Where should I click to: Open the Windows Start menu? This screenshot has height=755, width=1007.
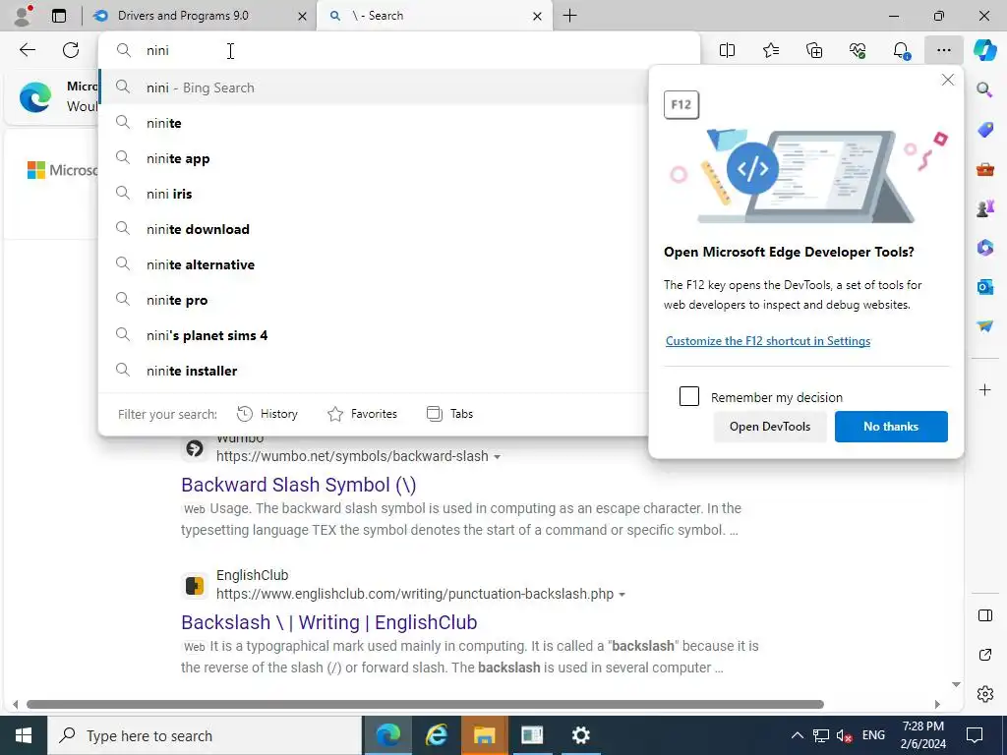point(24,735)
